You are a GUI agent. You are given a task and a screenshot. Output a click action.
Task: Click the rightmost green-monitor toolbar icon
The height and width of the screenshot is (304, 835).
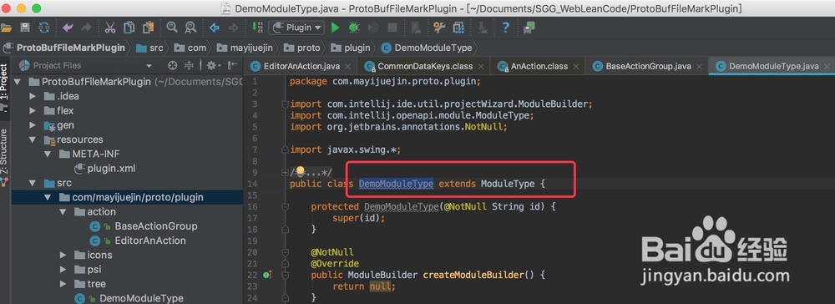[x=529, y=28]
